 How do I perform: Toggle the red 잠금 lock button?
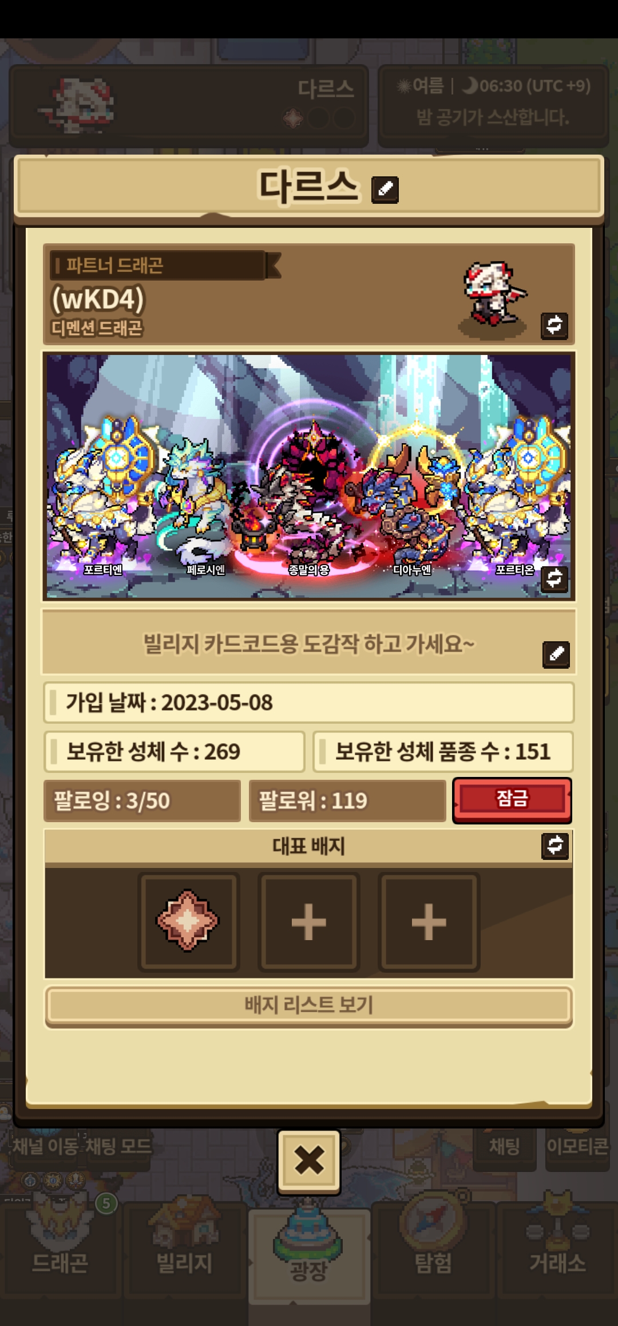point(512,800)
